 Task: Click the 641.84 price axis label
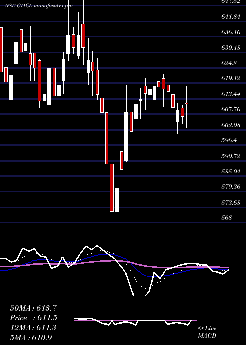tap(231, 17)
